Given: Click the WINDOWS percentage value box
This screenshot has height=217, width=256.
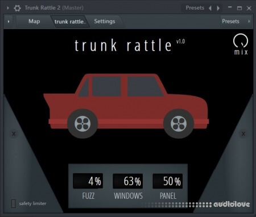Looking at the screenshot, I should pos(128,181).
